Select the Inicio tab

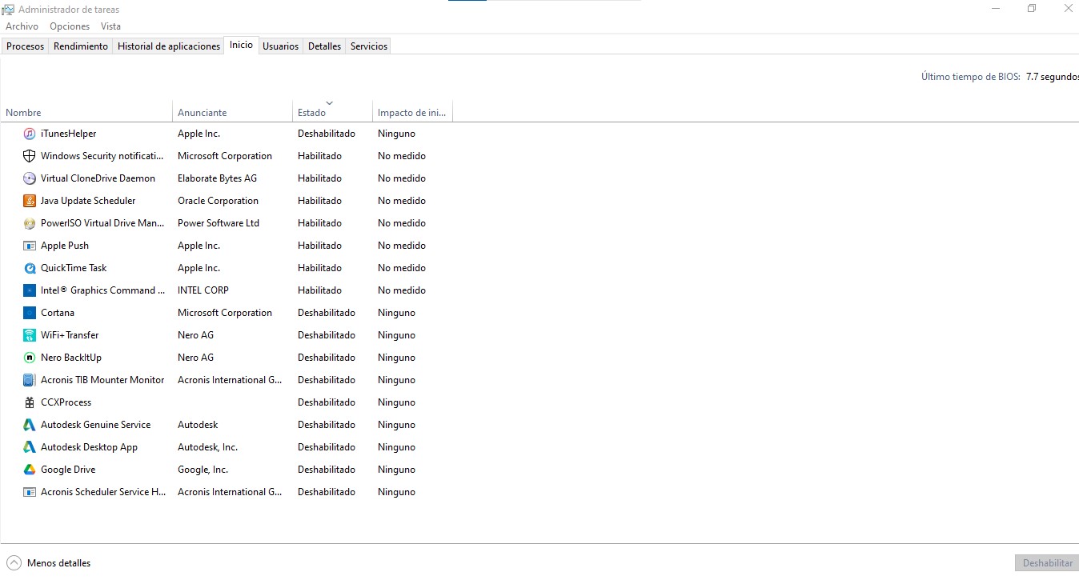coord(241,46)
